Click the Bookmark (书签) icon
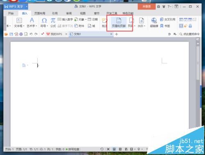The image size is (205, 155). [x=165, y=26]
